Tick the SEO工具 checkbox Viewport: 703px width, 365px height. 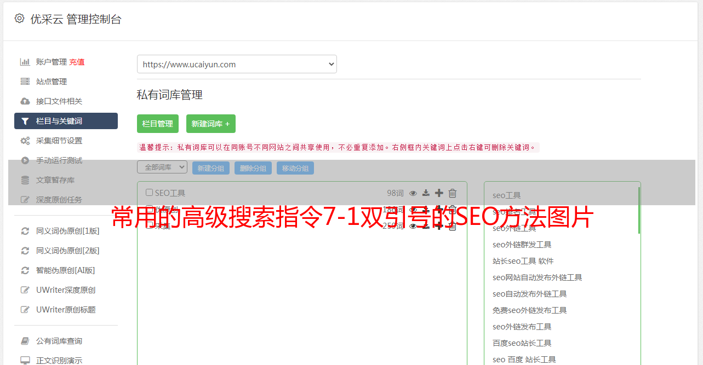coord(149,193)
